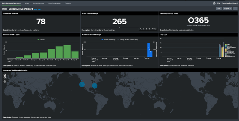Click the Most Popular App Today title

(169, 14)
